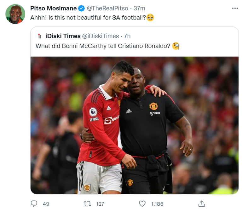The image size is (242, 211).
Task: Open the @iDiskiTimes handle
Action: [101, 36]
